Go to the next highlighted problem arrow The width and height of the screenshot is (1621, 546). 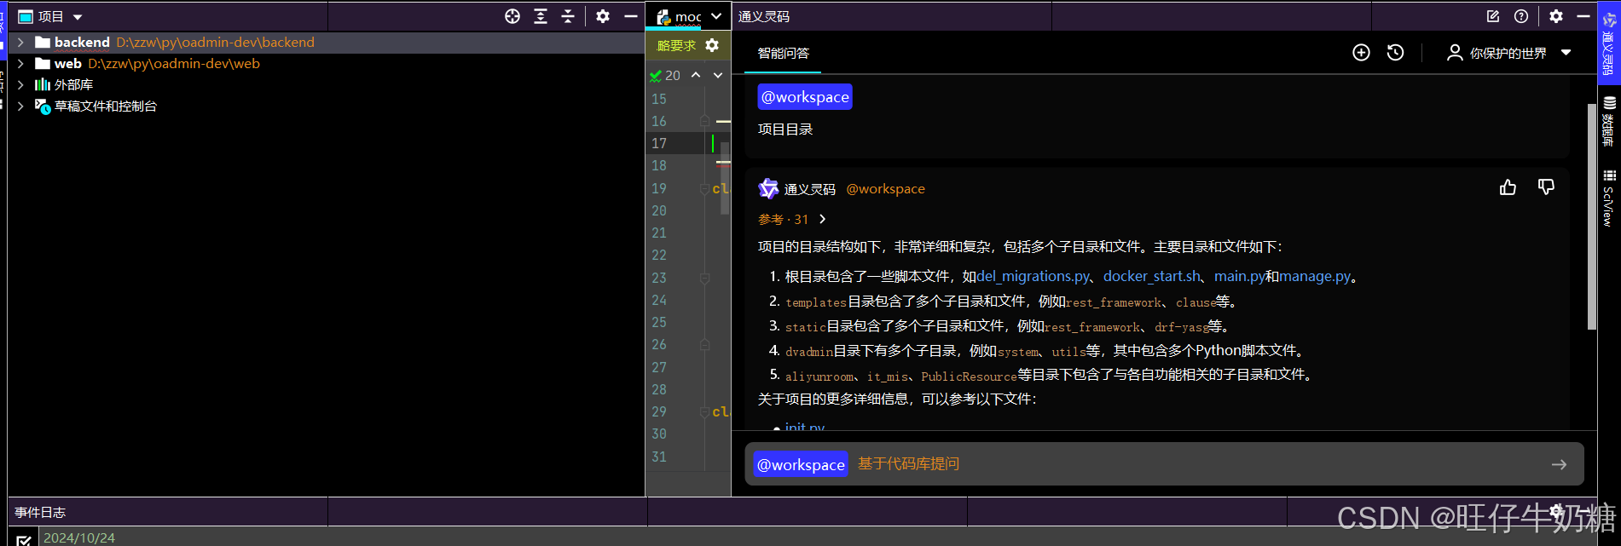point(718,75)
